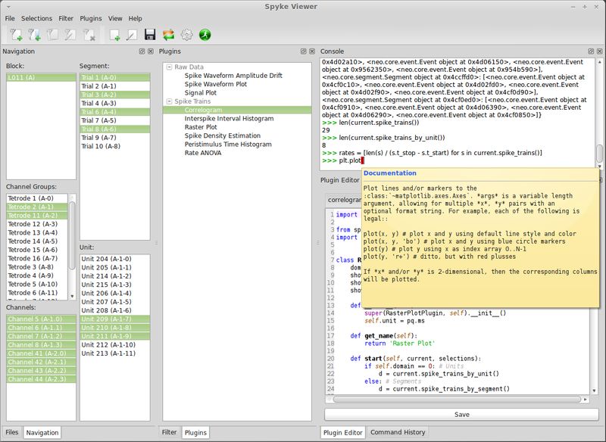Deselect Unit 209 (A-1-7)
This screenshot has height=442, width=606.
115,319
